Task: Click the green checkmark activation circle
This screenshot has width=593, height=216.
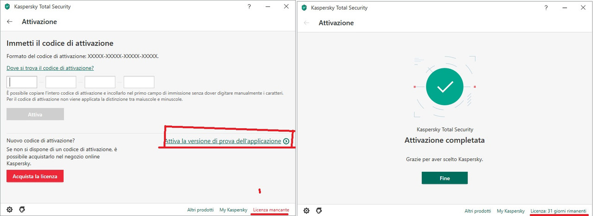Action: (x=444, y=86)
